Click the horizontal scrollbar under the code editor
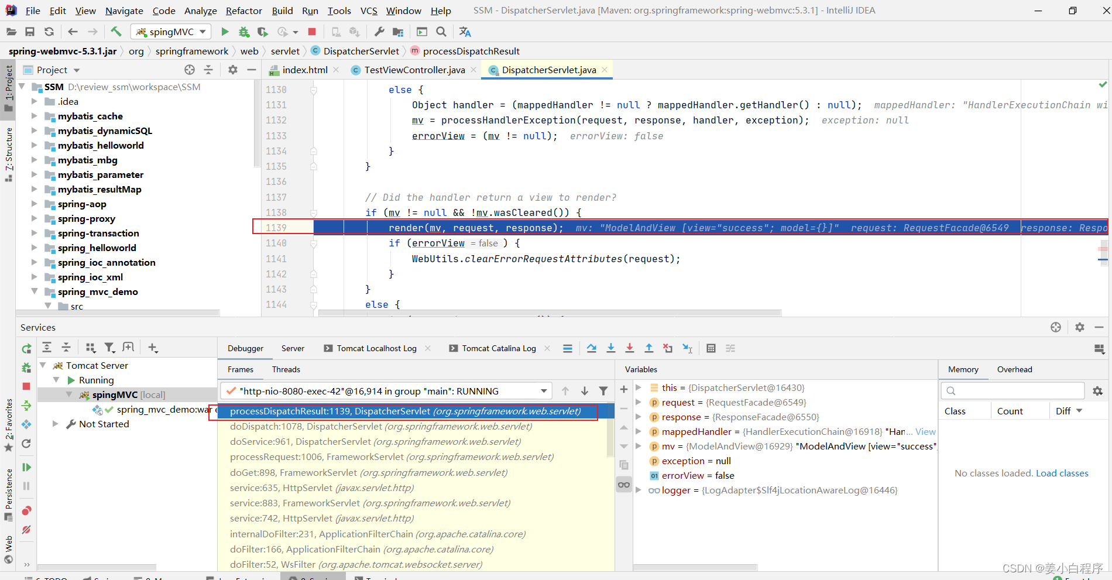1112x580 pixels. 550,313
